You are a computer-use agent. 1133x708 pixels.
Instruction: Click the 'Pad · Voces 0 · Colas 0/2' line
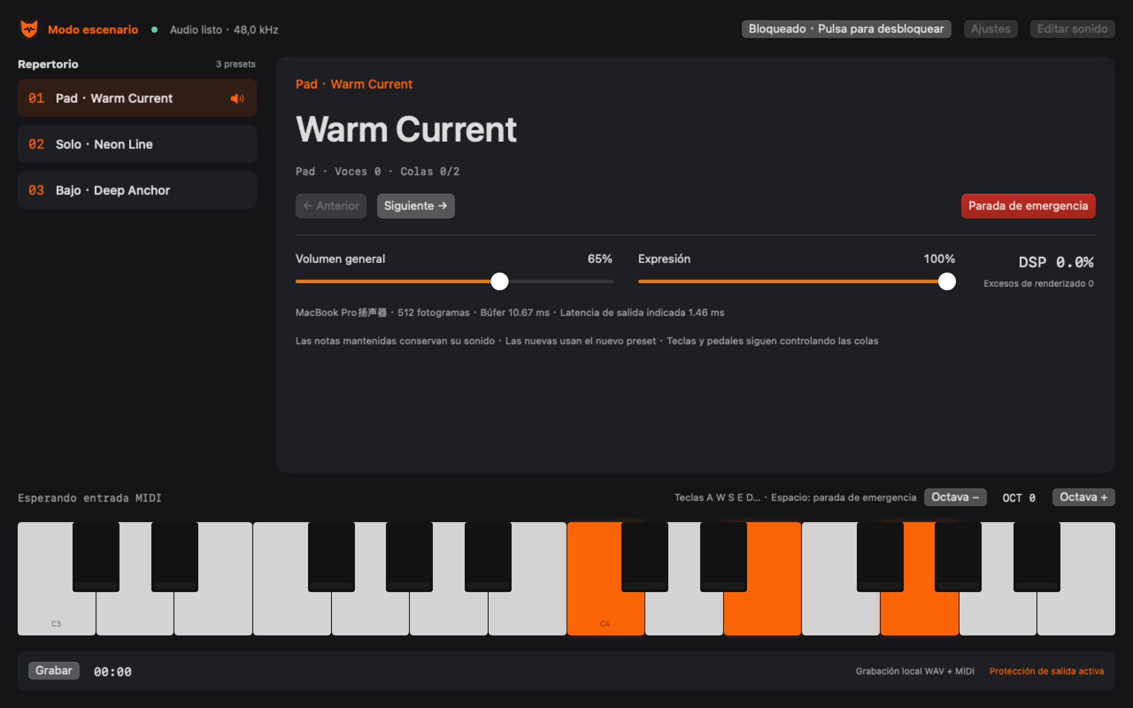click(378, 171)
